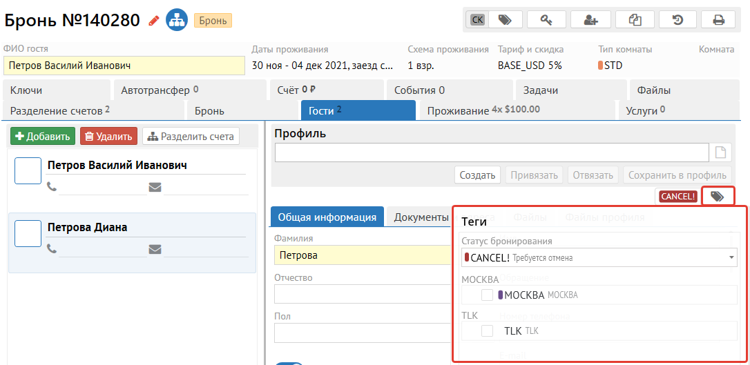The image size is (750, 365).
Task: Open the Документы tab
Action: click(421, 217)
